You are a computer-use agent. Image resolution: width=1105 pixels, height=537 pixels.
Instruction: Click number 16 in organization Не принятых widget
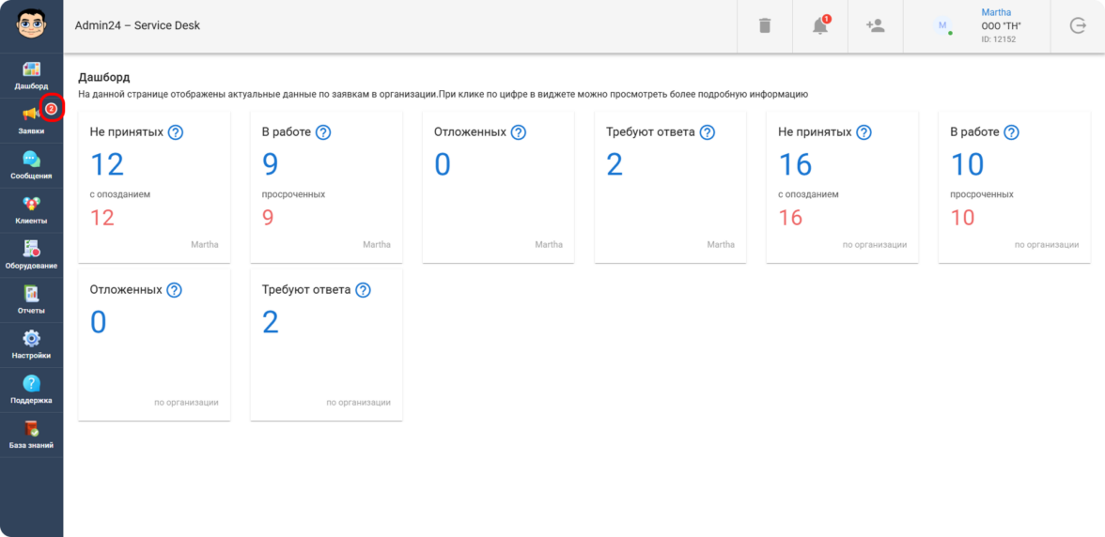795,165
